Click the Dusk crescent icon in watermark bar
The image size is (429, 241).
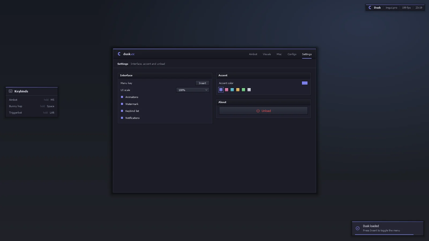(x=370, y=7)
